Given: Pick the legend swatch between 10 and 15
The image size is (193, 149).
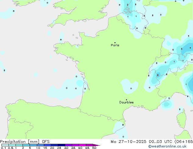Looking at the screenshot, I should click(x=40, y=145).
